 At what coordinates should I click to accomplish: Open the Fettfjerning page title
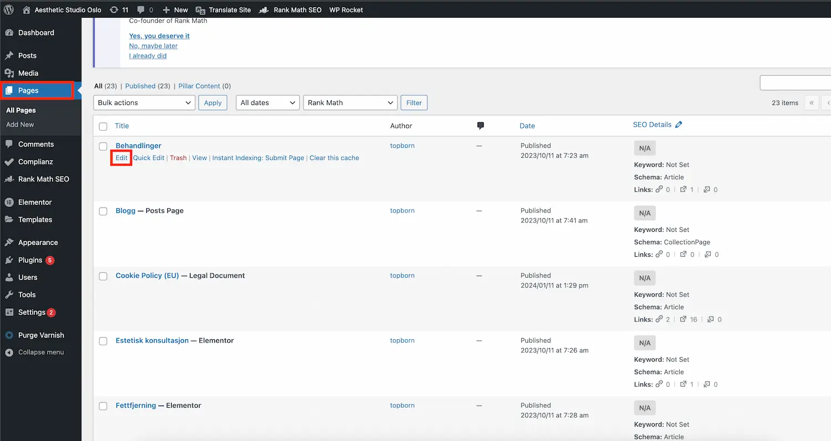coord(136,406)
